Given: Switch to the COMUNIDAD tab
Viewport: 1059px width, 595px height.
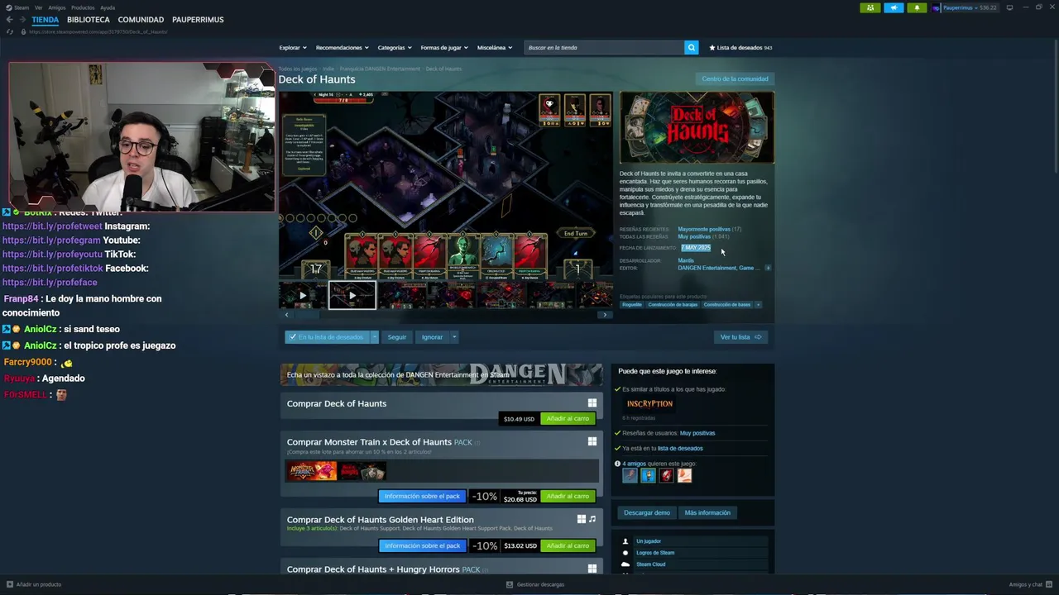Looking at the screenshot, I should pos(141,20).
